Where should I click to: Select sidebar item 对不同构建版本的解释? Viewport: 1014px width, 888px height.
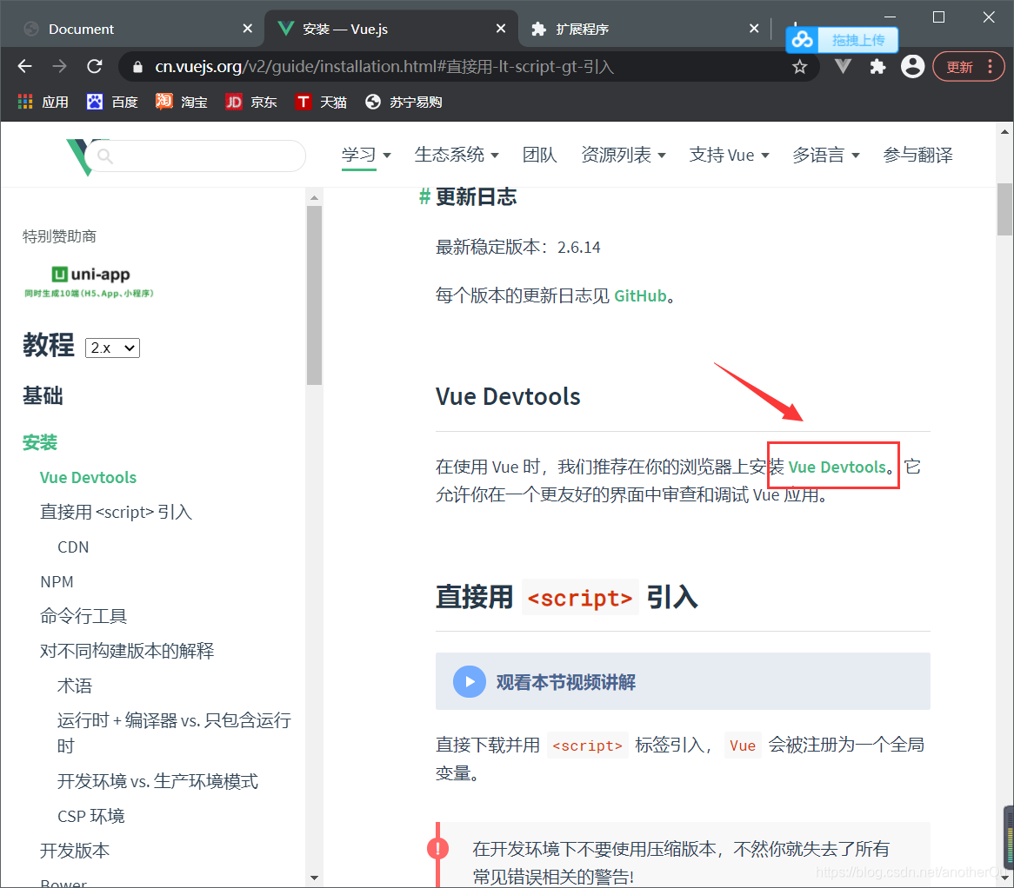pos(127,651)
